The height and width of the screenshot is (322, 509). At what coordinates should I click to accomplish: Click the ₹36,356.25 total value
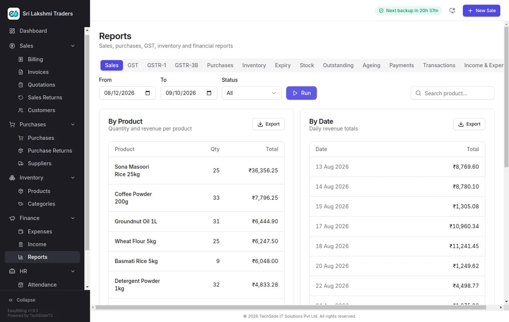click(x=263, y=171)
